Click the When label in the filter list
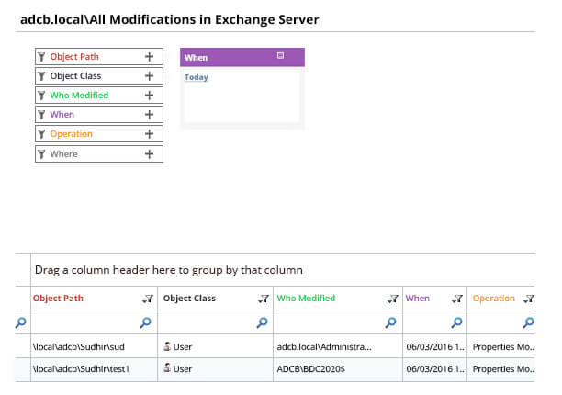Viewport: 562px width, 395px height. 62,115
